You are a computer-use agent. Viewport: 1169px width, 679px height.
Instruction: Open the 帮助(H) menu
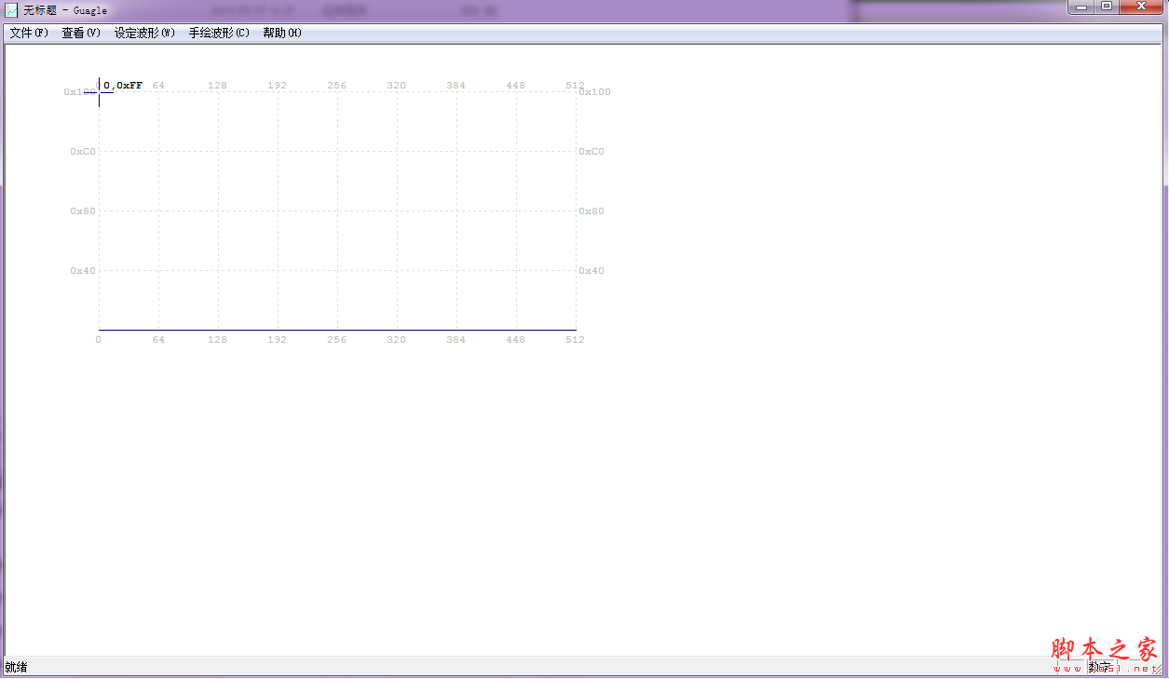(282, 33)
